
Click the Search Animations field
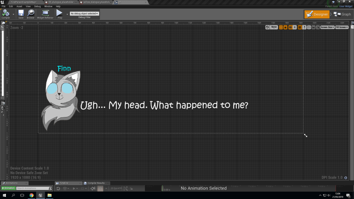click(32, 188)
